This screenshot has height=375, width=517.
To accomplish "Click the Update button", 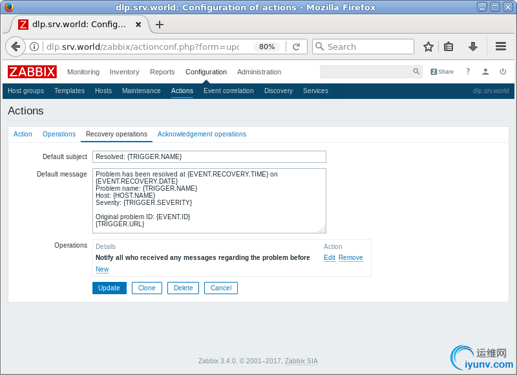I will (109, 288).
